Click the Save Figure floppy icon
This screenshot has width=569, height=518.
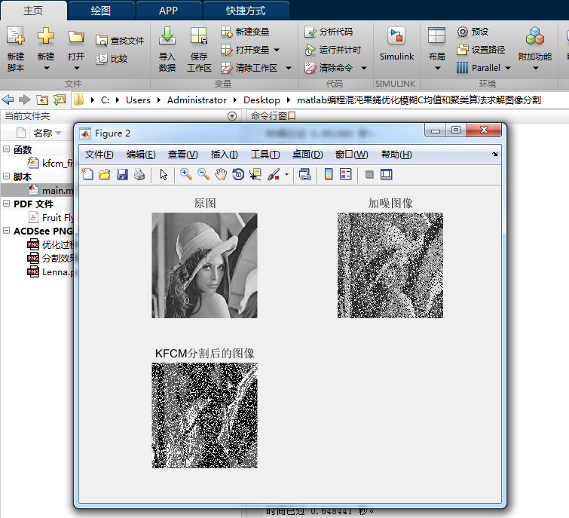pos(122,175)
